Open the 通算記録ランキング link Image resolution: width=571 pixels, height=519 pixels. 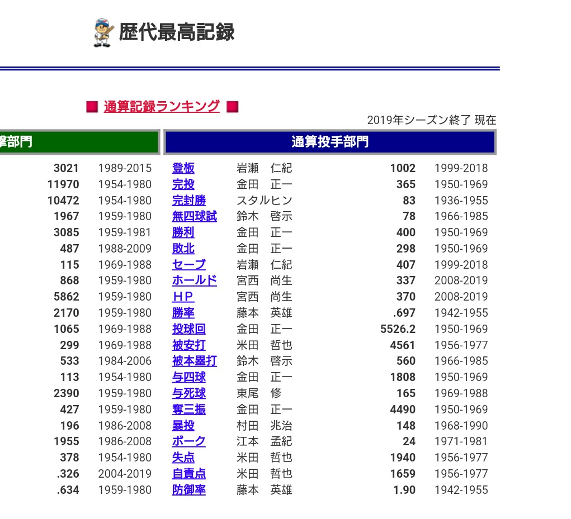[162, 107]
